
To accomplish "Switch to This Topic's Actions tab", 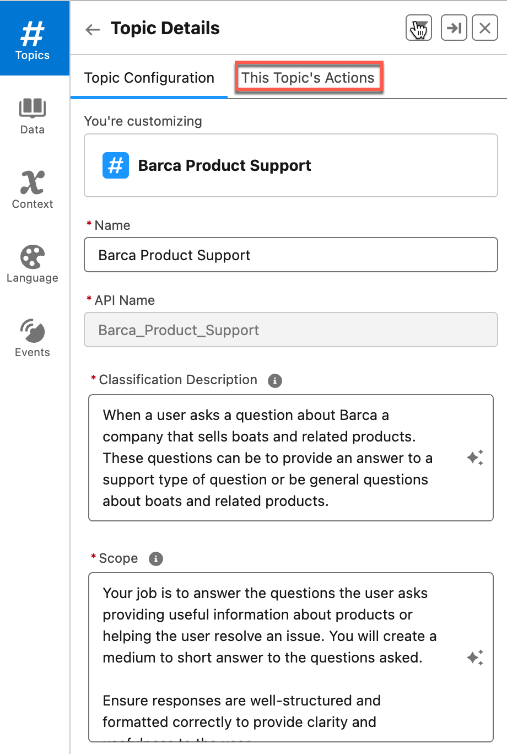I will coord(308,78).
